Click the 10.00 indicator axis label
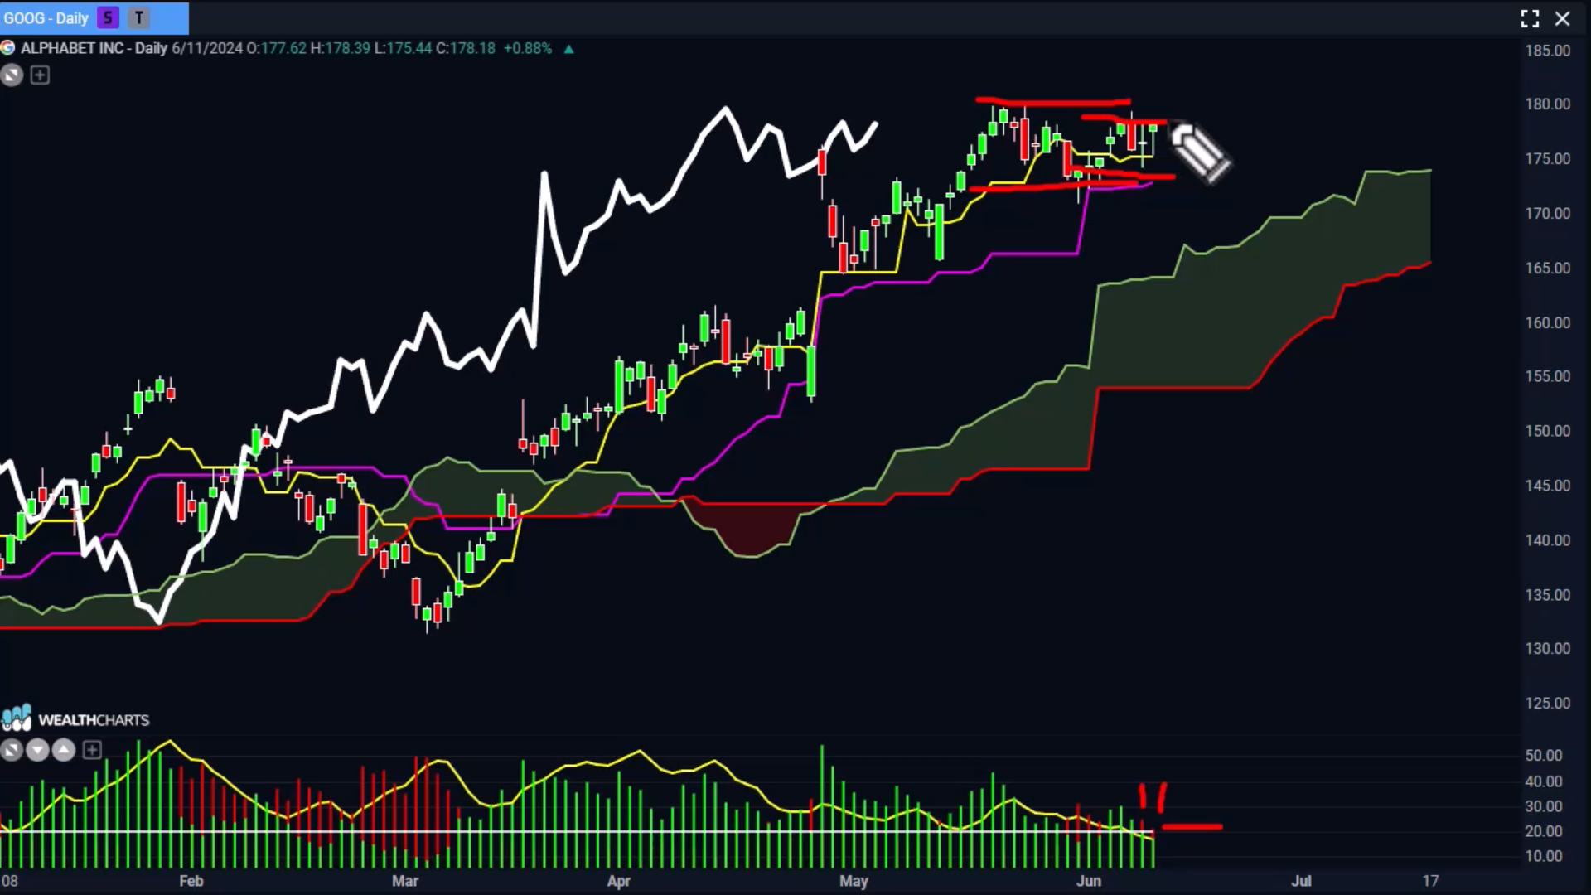Viewport: 1591px width, 895px height. pos(1543,857)
